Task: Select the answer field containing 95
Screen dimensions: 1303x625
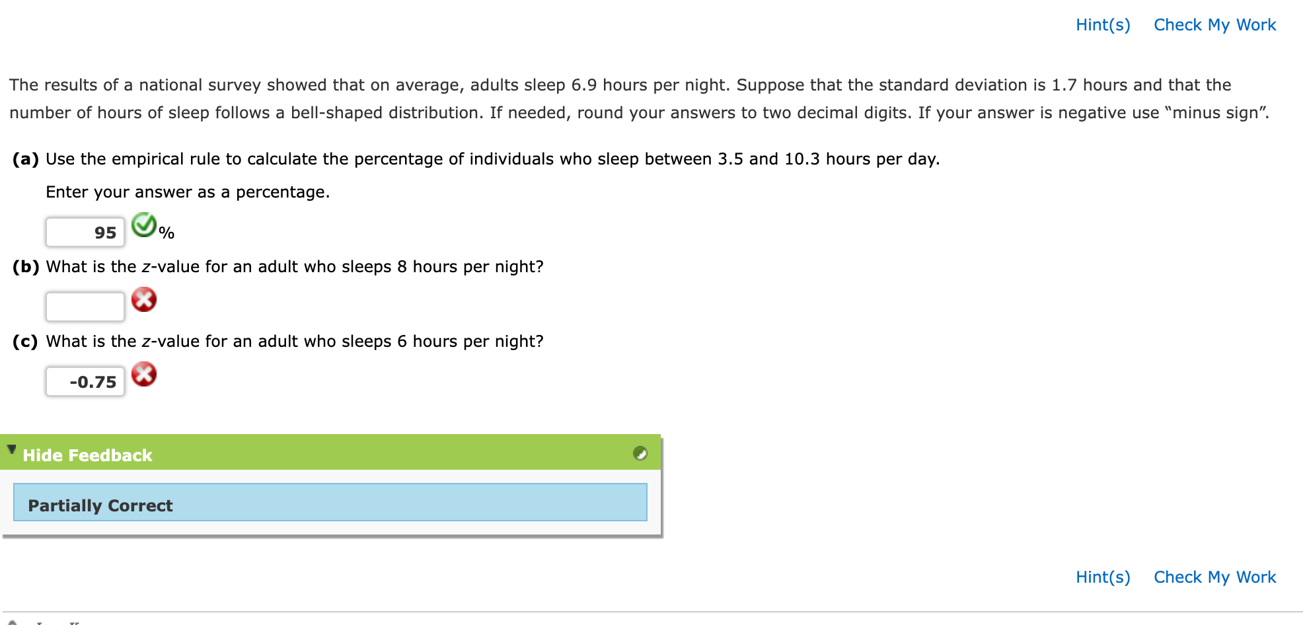Action: [x=84, y=232]
